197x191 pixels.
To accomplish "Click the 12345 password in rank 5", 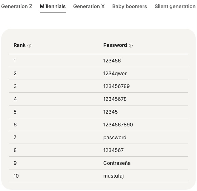I will click(x=110, y=112).
